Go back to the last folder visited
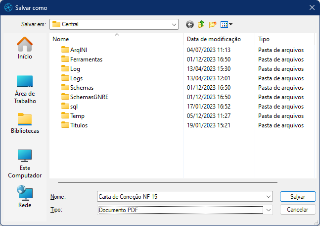Viewport: 320px width, 226px height. 190,25
